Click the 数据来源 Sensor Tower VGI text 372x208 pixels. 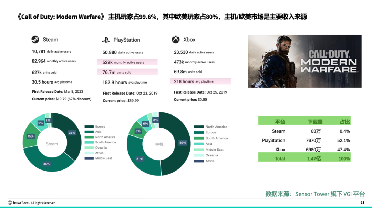(x=315, y=194)
